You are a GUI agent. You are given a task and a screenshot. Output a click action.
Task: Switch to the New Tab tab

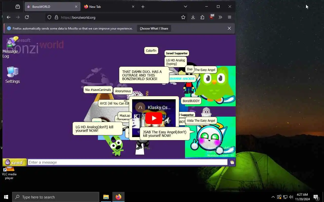109,7
